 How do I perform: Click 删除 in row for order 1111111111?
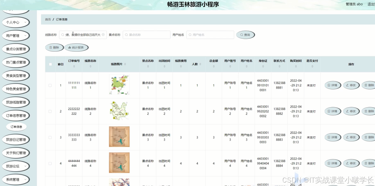point(368,85)
